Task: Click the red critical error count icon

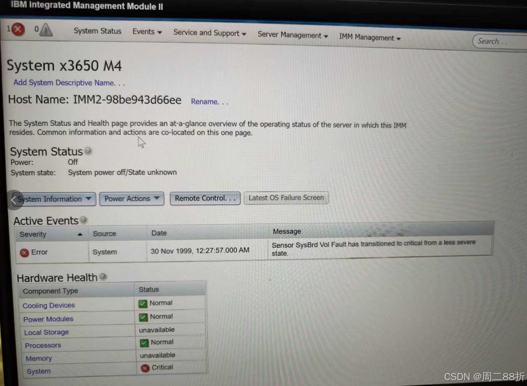Action: point(18,30)
